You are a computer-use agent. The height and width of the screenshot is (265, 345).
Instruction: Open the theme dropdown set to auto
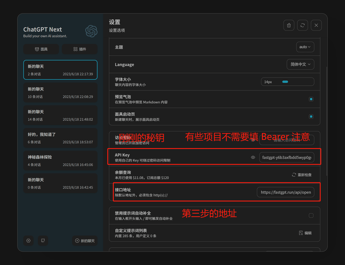pos(305,47)
